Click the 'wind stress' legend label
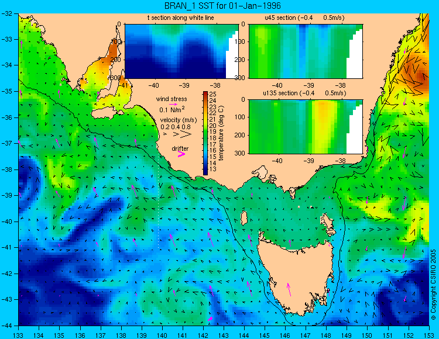The width and height of the screenshot is (439, 339). click(172, 99)
